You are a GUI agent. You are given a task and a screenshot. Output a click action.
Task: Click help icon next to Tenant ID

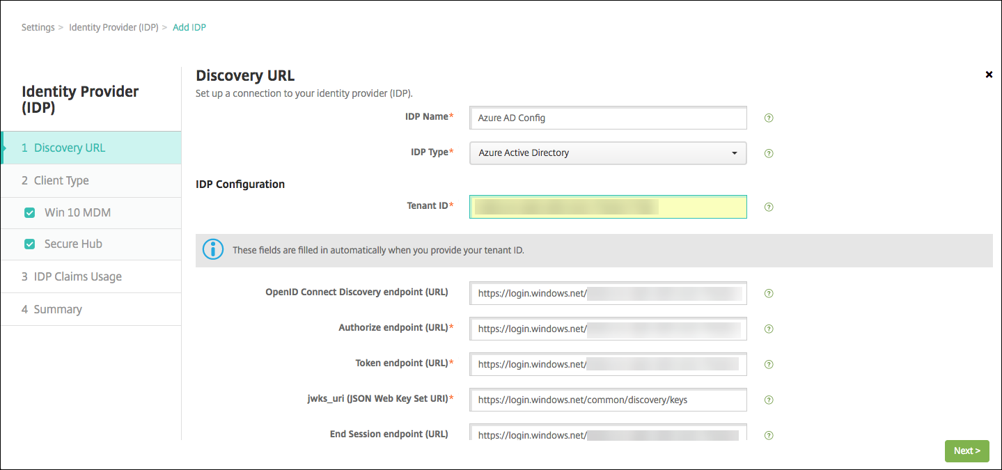[x=769, y=207]
